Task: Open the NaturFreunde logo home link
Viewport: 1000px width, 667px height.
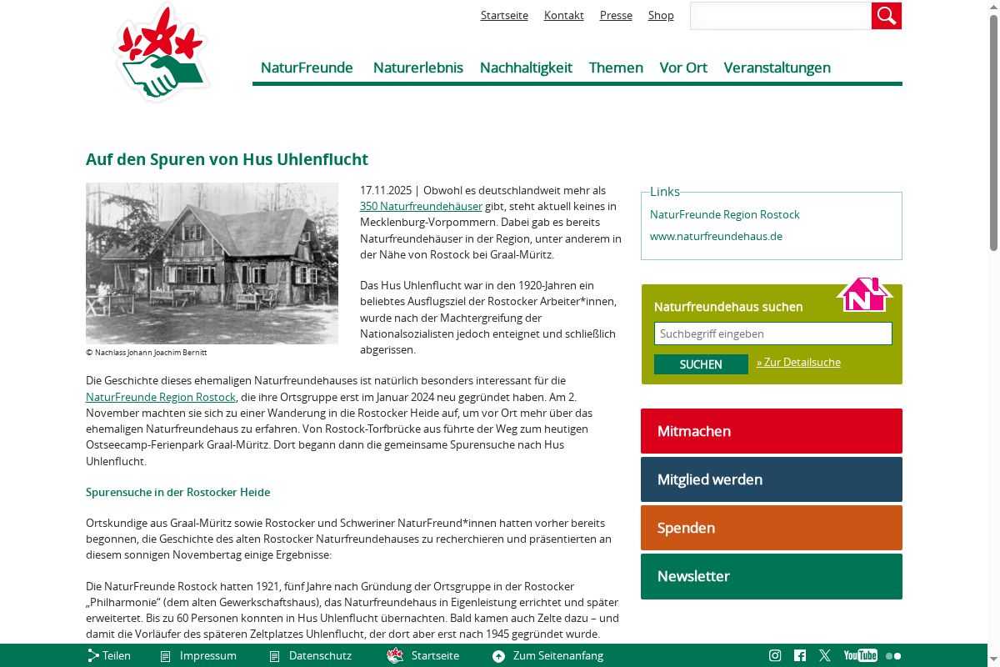Action: click(161, 54)
